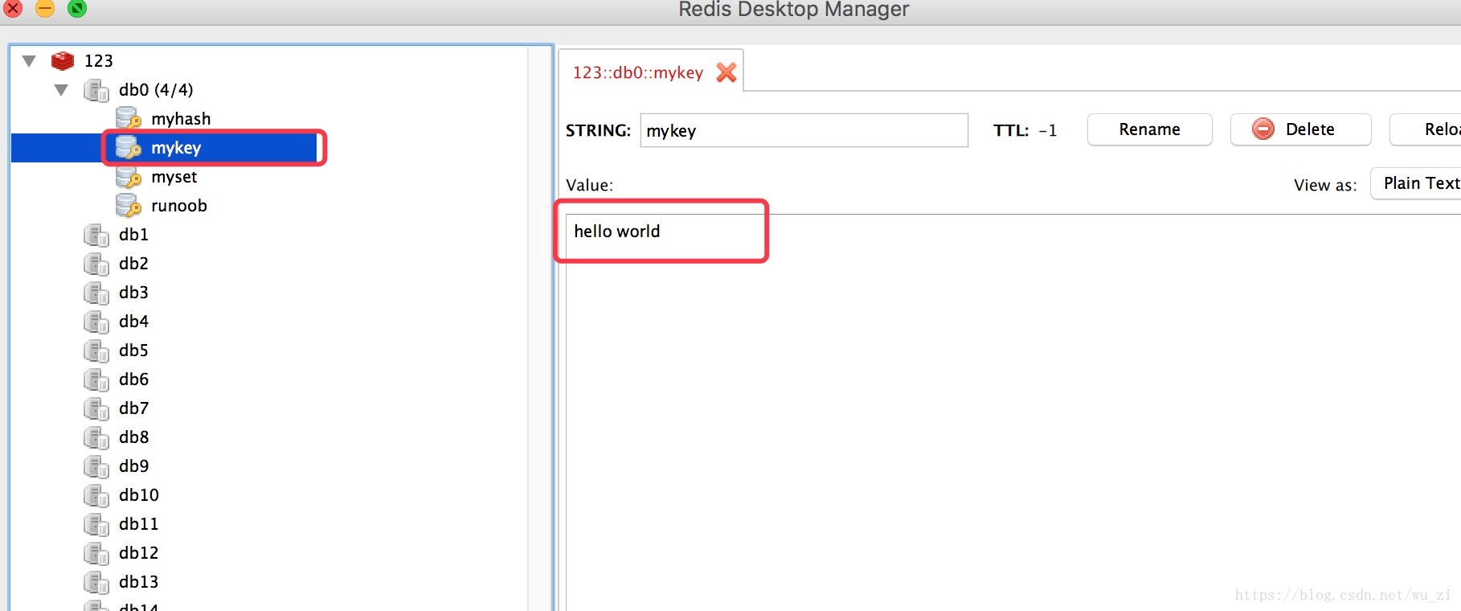Click the key icon beside myset
The image size is (1461, 611).
click(x=129, y=177)
